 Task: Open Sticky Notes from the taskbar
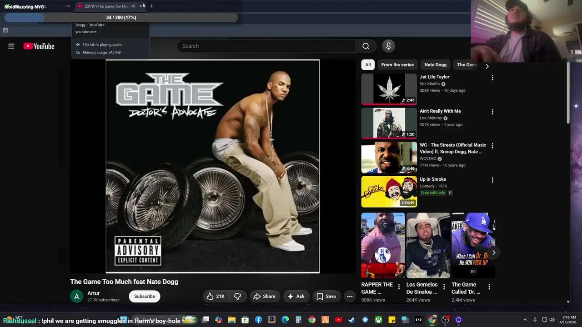391,320
